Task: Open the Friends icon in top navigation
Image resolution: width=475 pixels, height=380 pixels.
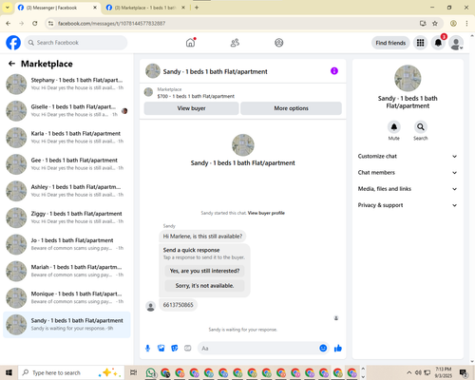Action: (x=235, y=43)
